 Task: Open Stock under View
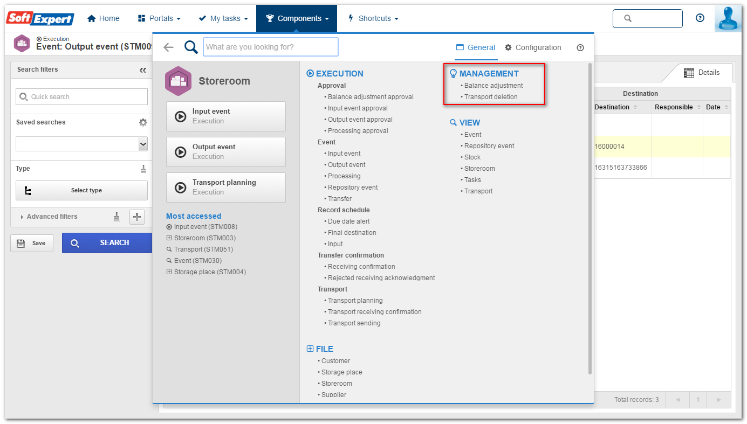(472, 157)
